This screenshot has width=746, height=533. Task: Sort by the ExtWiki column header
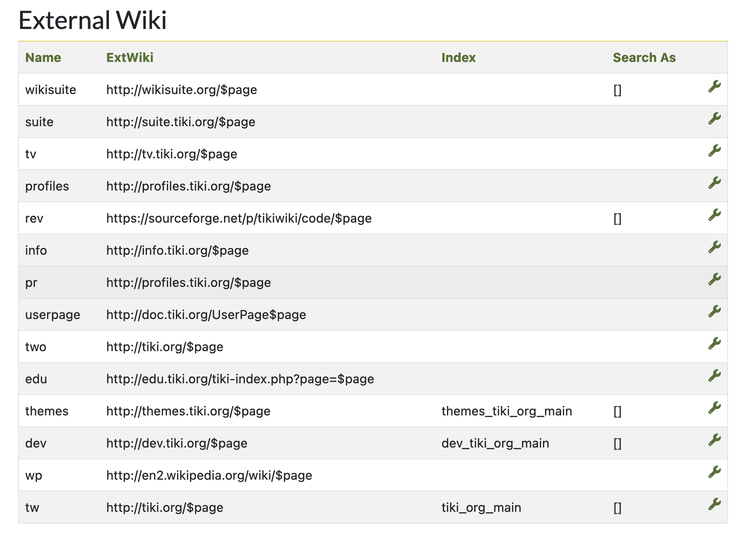pyautogui.click(x=130, y=58)
